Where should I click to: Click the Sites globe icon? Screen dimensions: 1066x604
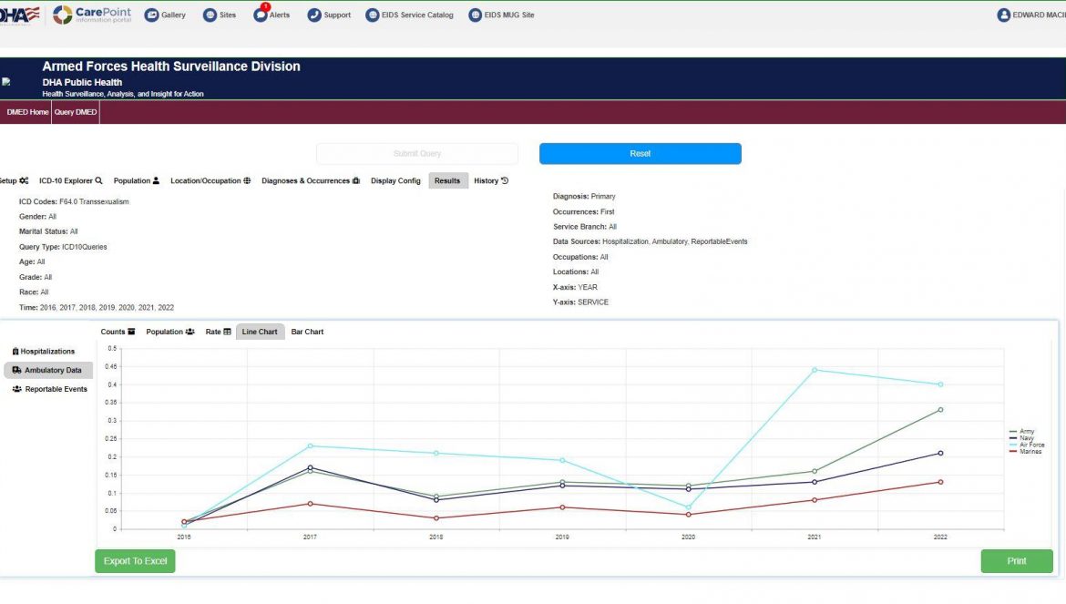tap(210, 15)
